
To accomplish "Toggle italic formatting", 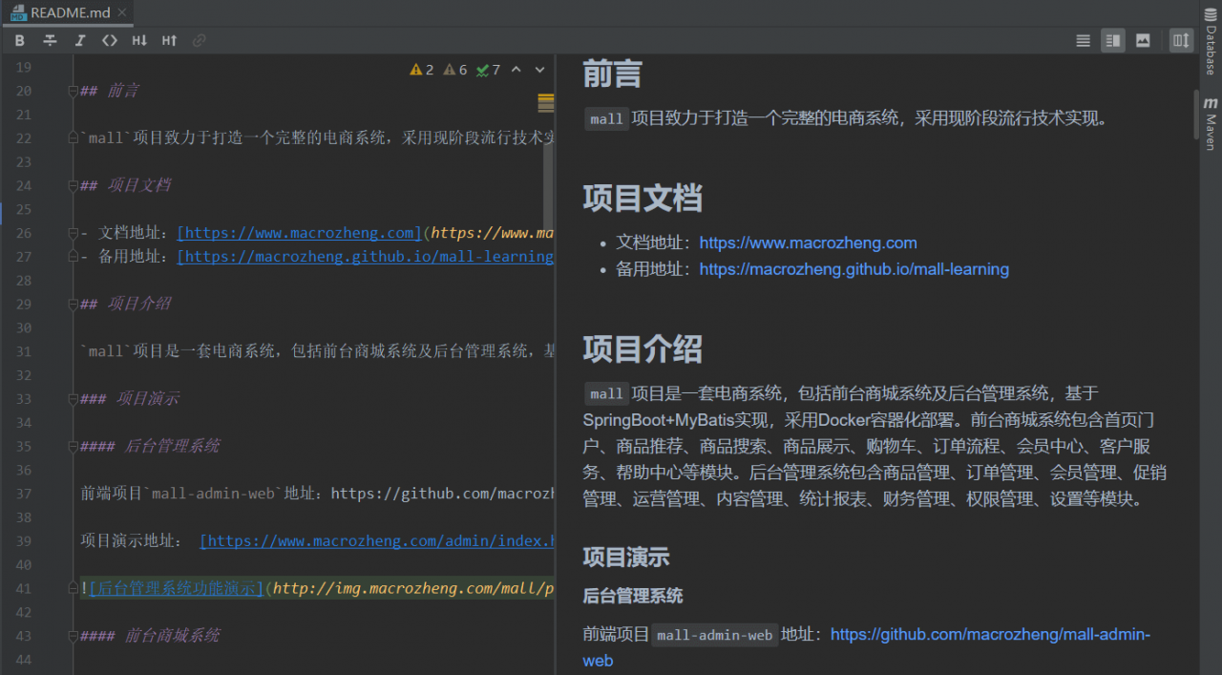I will (80, 40).
